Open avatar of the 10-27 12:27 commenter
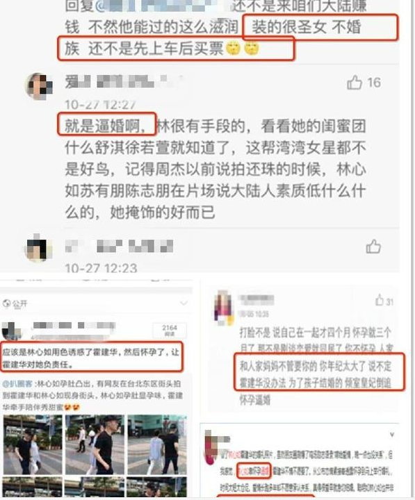Image resolution: width=415 pixels, height=500 pixels. click(39, 86)
